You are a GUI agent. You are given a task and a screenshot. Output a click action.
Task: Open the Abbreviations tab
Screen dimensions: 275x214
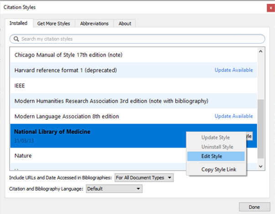[x=94, y=24]
